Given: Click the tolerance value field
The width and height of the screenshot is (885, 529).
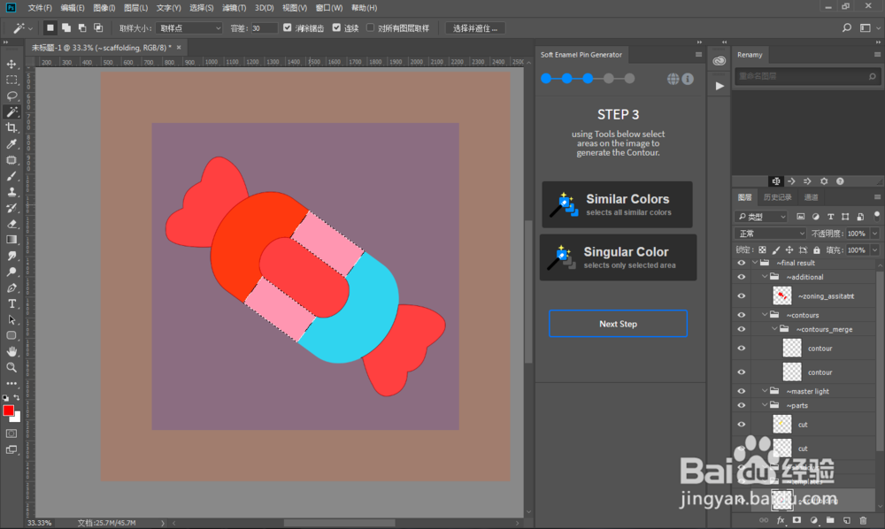Looking at the screenshot, I should (x=264, y=27).
